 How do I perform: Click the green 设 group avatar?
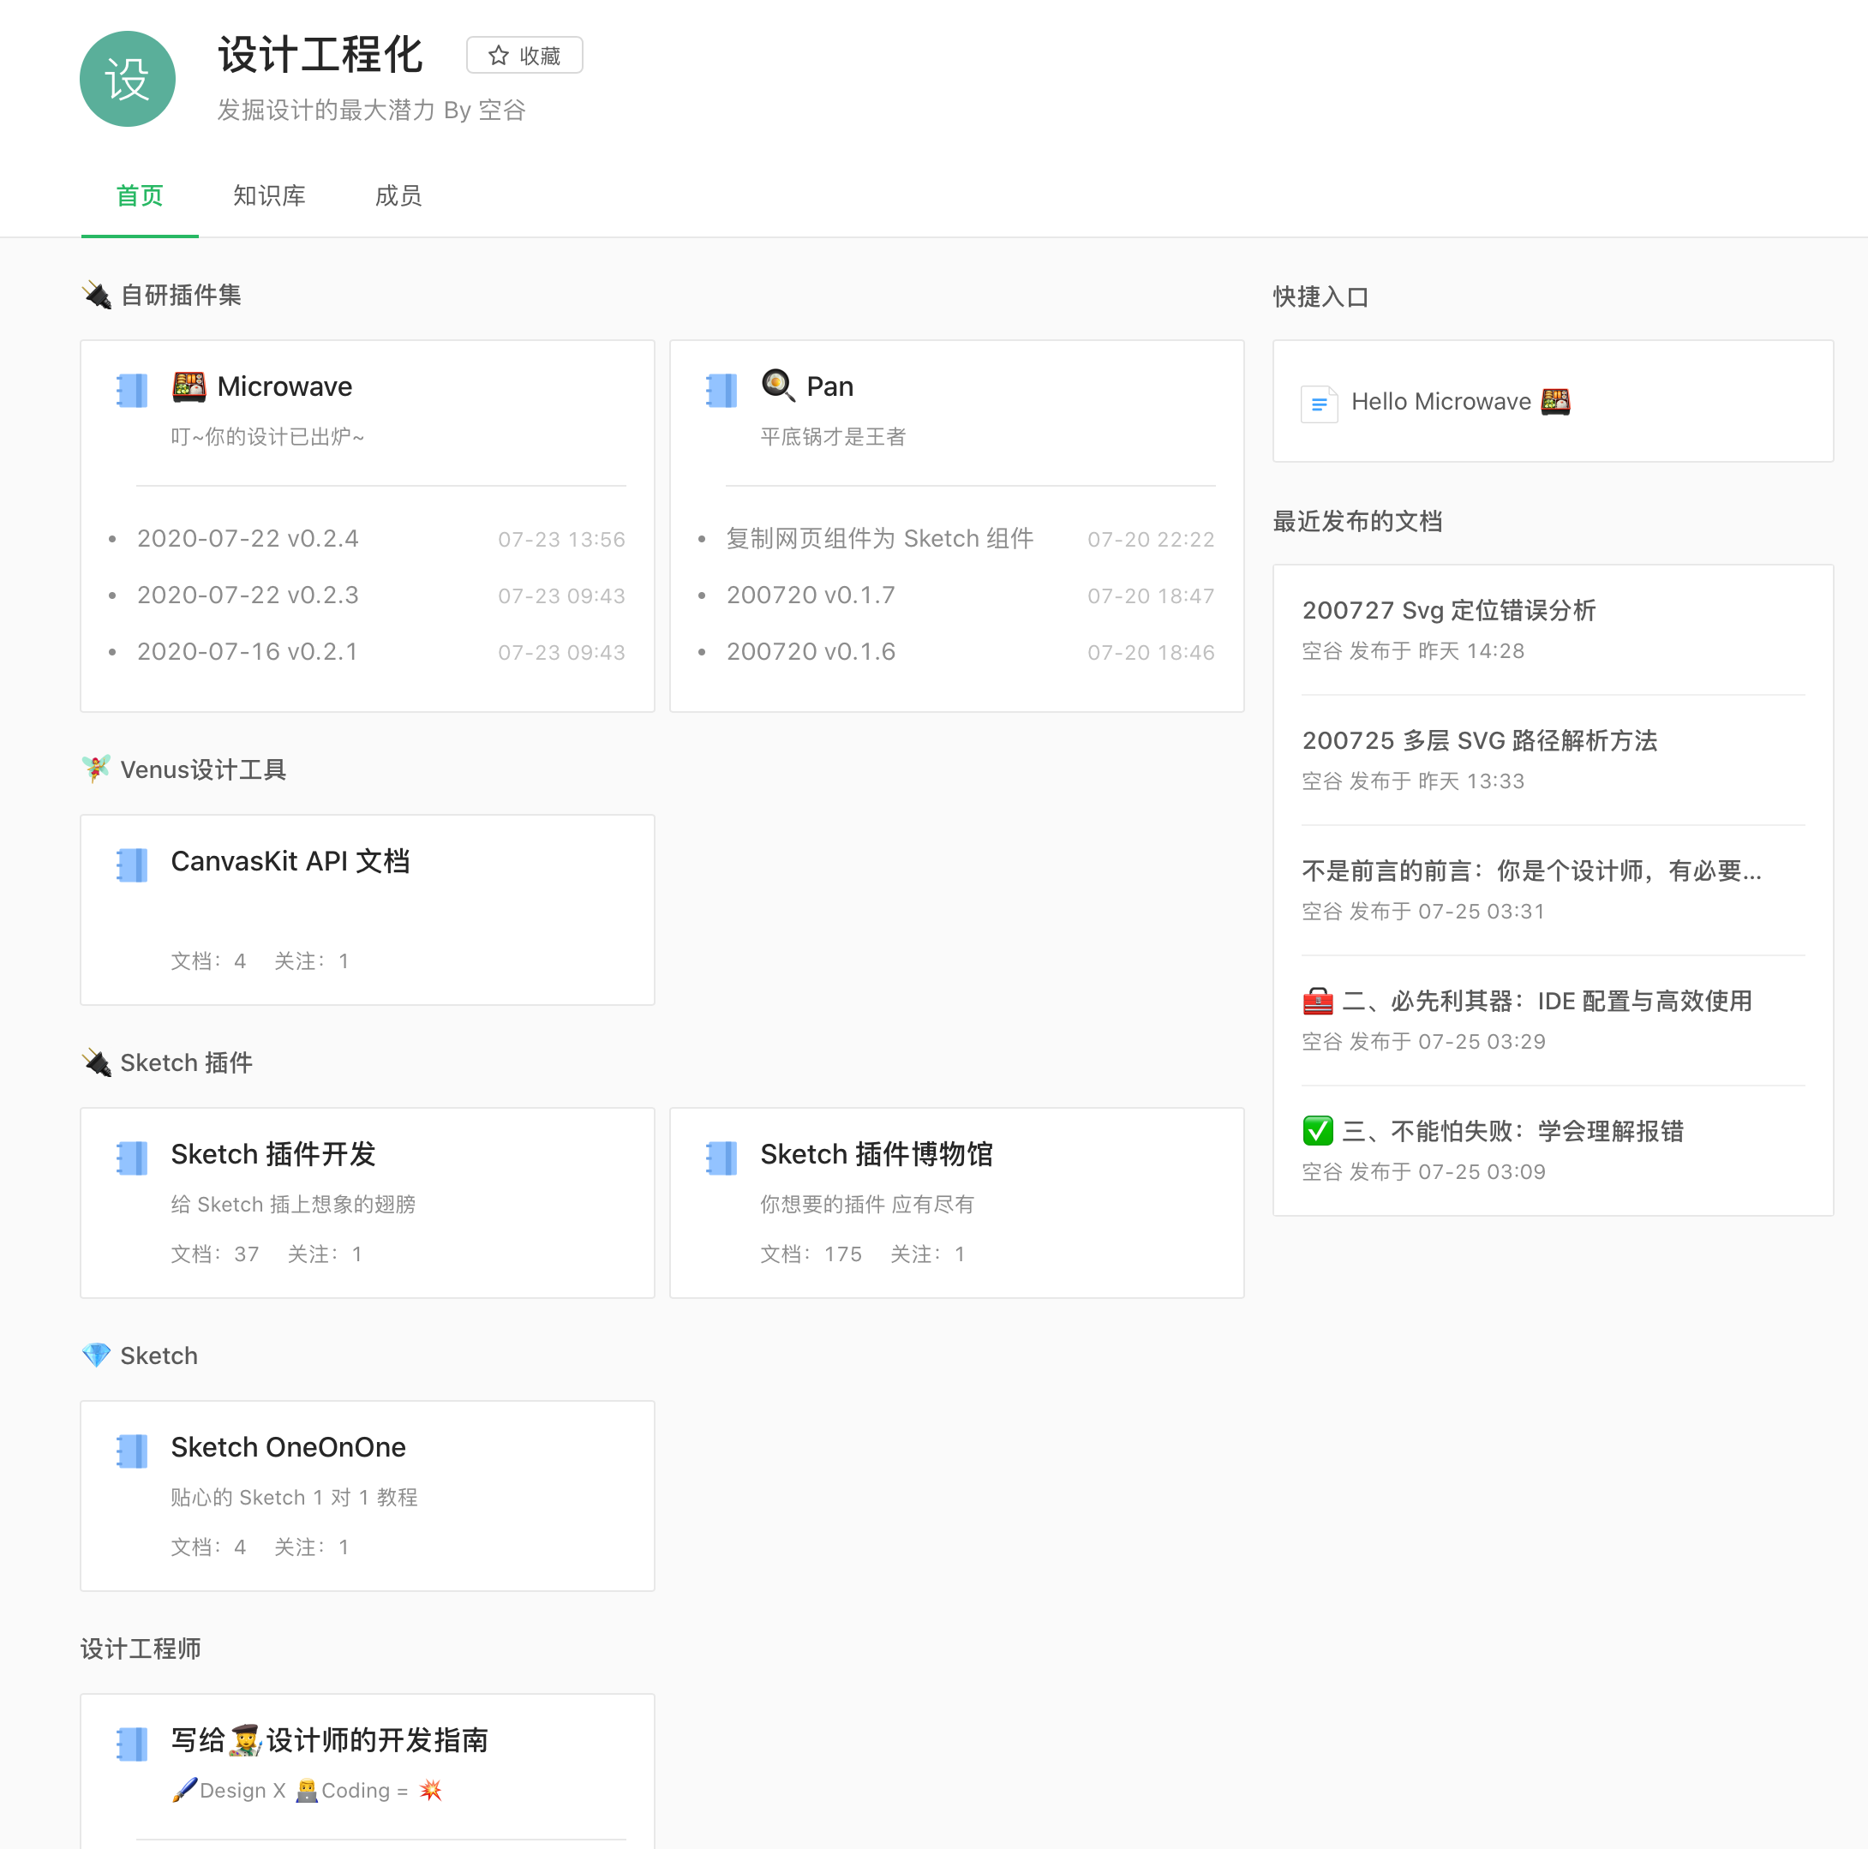point(127,78)
